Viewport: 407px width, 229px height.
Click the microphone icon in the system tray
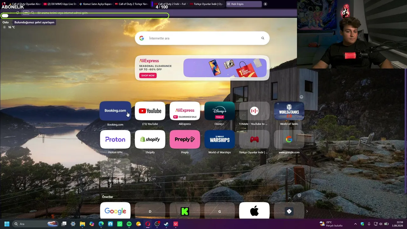(x=369, y=224)
